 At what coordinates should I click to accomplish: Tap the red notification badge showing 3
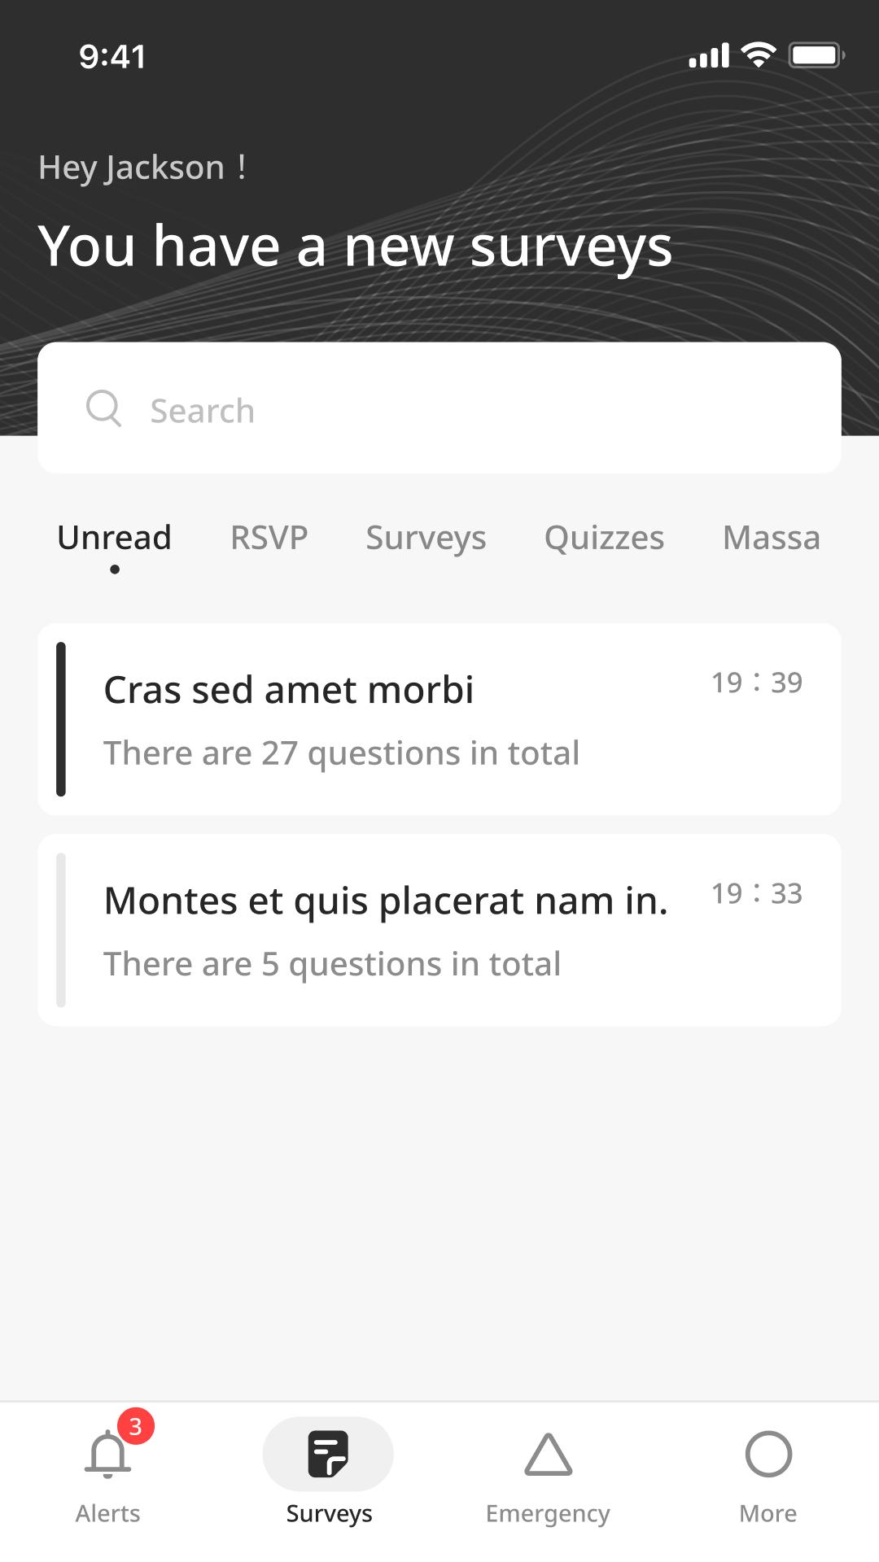point(136,1426)
